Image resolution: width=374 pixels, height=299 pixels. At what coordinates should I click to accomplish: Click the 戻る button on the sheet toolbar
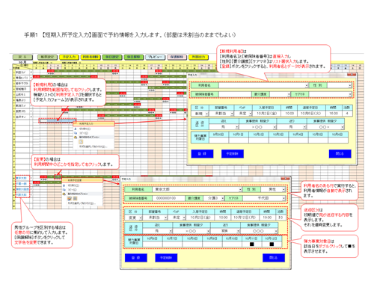coord(22,57)
